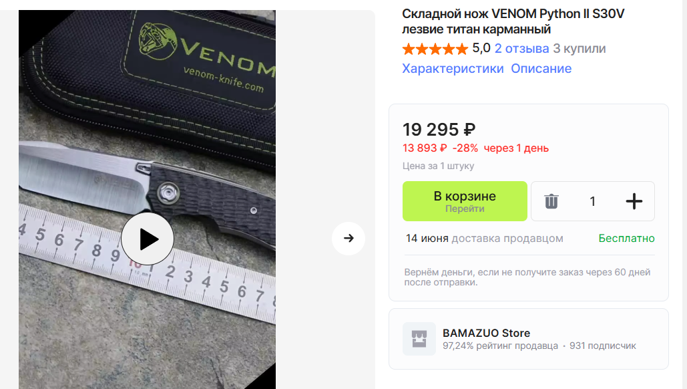Select the quantity field showing 1
This screenshot has width=687, height=389.
pos(592,201)
